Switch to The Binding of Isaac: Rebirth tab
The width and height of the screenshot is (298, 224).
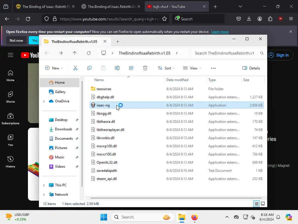[46, 6]
